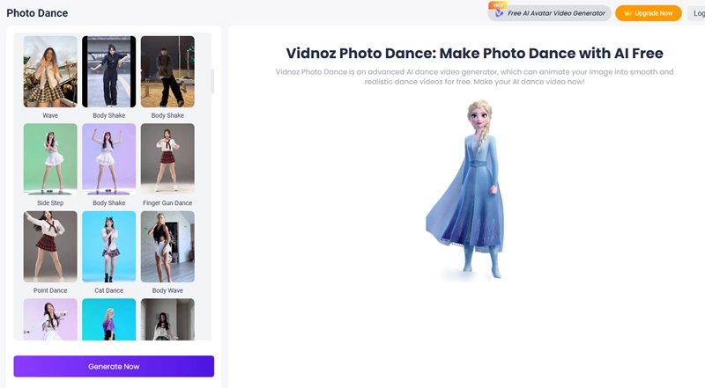Pick Body Shake thumbnail with purple background

108,159
